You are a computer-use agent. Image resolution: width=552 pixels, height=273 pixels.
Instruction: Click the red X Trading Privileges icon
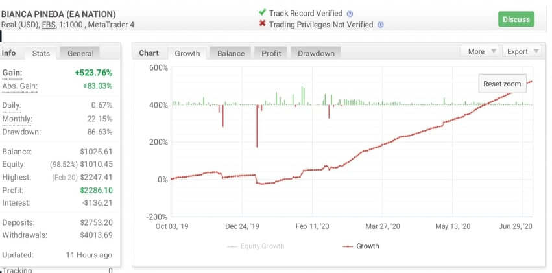point(262,25)
